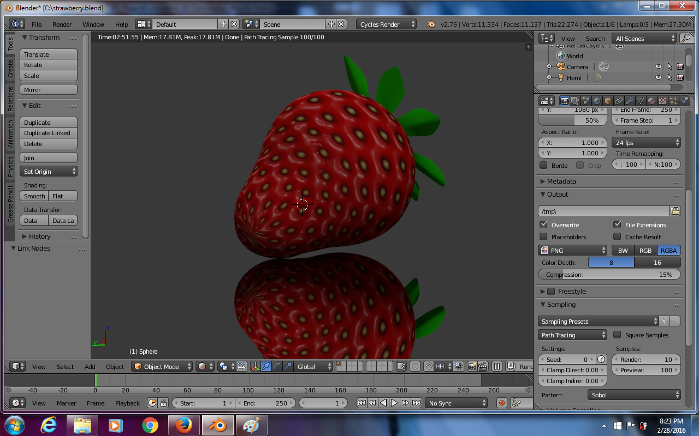
Task: Switch to the Create tab in tool shelf
Action: [10, 69]
